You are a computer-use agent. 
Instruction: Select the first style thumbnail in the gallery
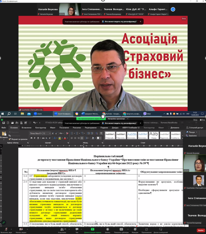point(110,135)
